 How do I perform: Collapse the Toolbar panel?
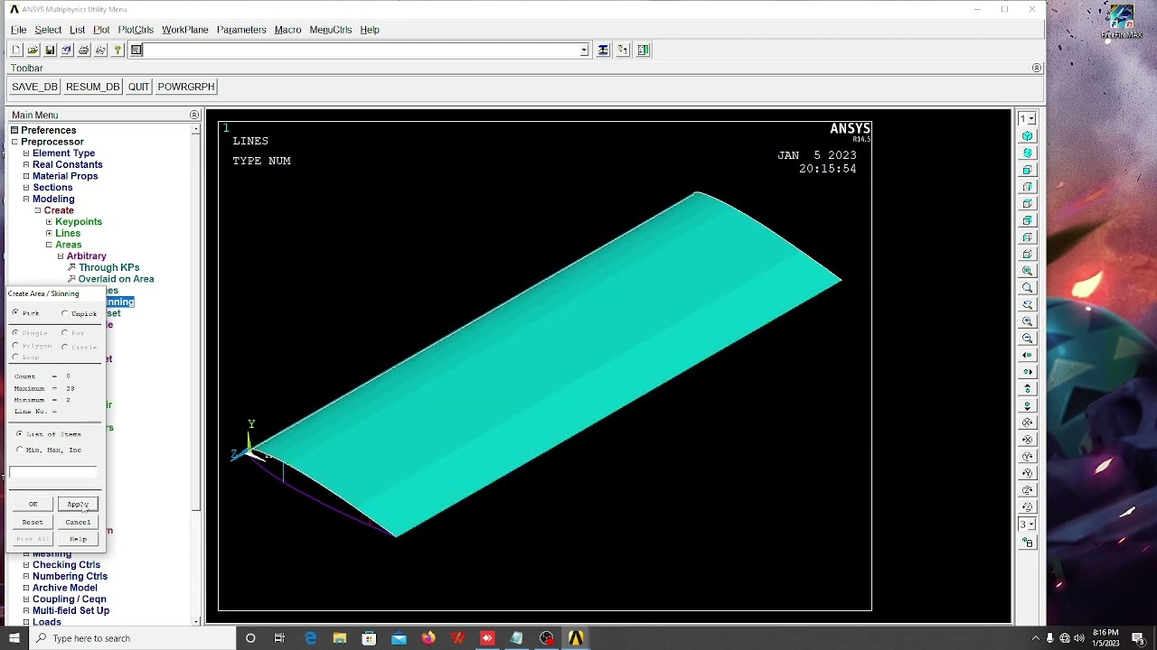point(1037,68)
